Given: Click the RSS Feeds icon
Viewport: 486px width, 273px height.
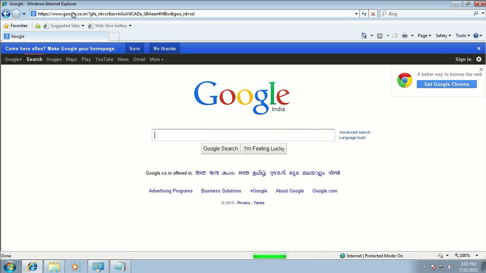Looking at the screenshot, I should point(380,36).
